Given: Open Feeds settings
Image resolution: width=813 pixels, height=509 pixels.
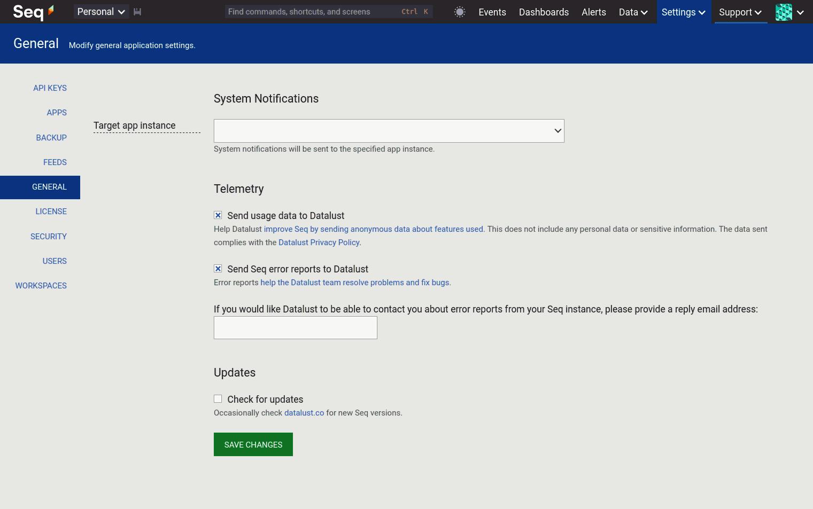Looking at the screenshot, I should tap(55, 162).
